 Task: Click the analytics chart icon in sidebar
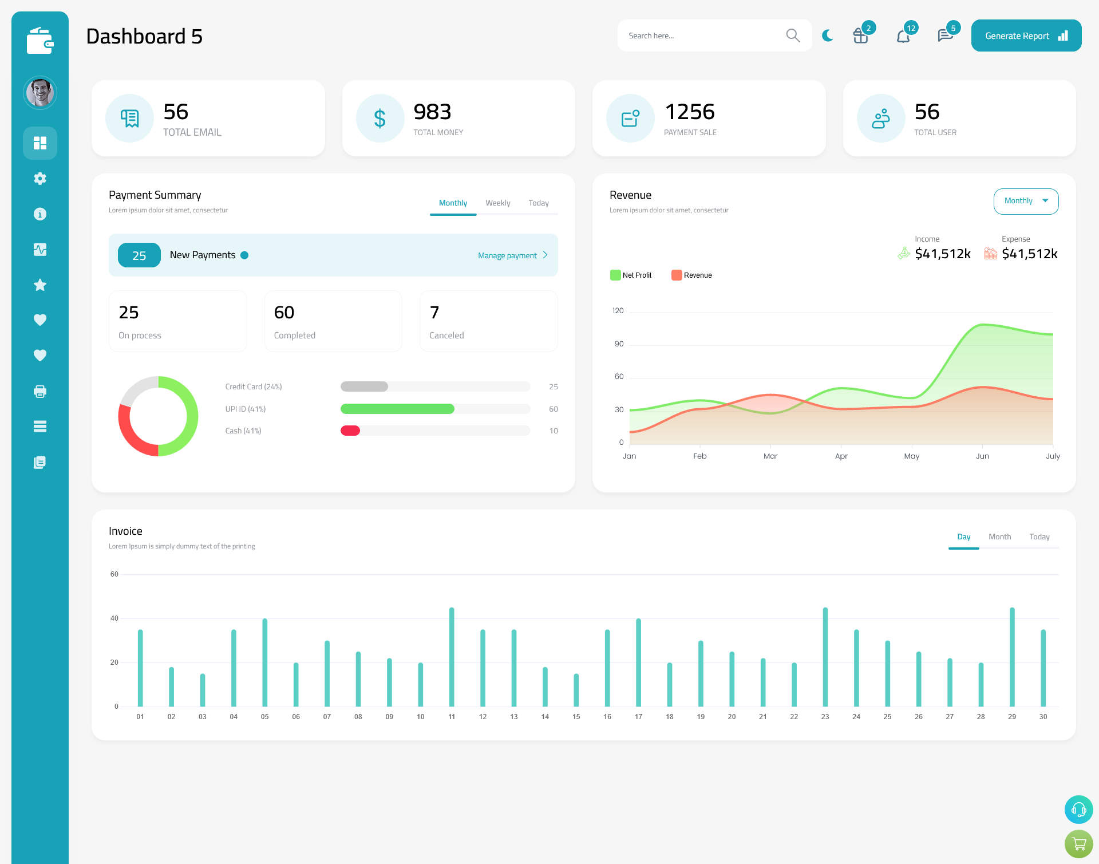[39, 248]
